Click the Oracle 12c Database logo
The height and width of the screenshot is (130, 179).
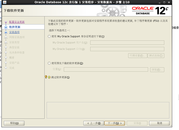point(150,11)
